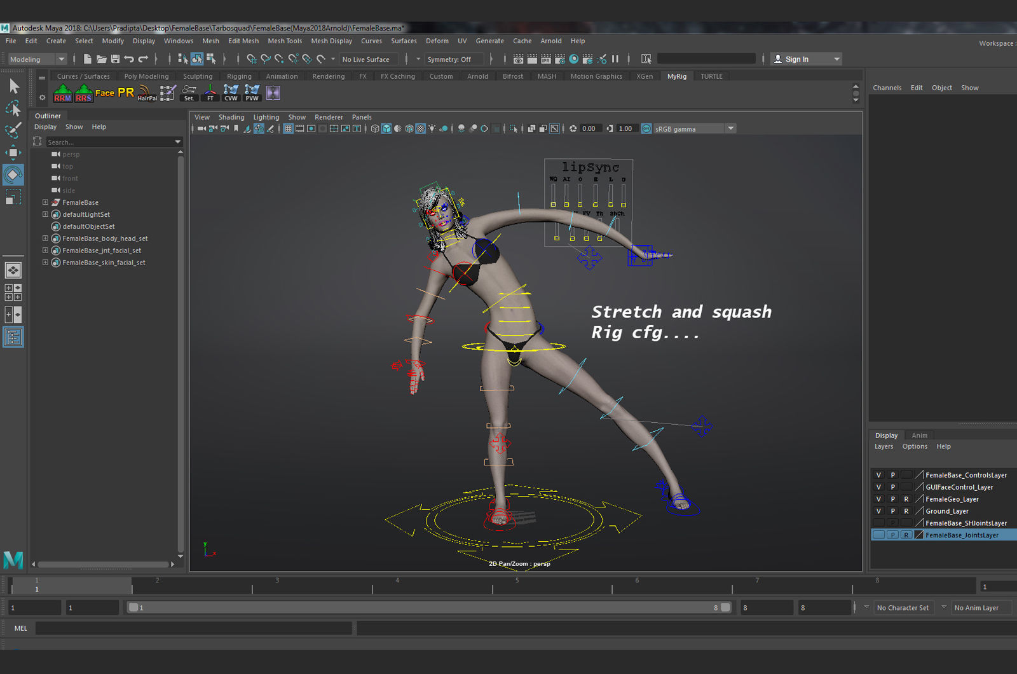Image resolution: width=1017 pixels, height=674 pixels.
Task: Toggle visibility V of Ground_Layer
Action: pyautogui.click(x=878, y=511)
